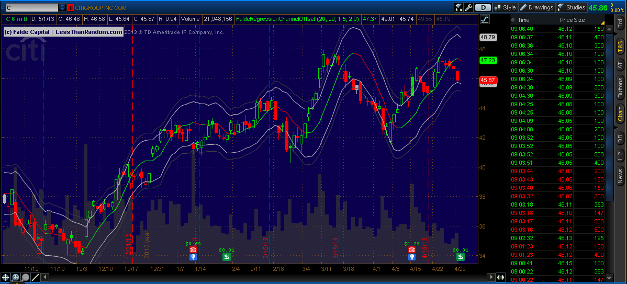Screen dimensions: 627x284
Task: Click the small circle left of symbol field
Action: point(3,7)
